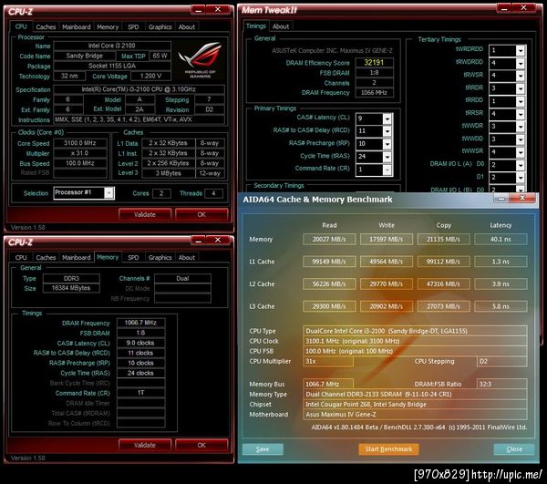Save the AIDA64 benchmark results
Image resolution: width=547 pixels, height=484 pixels.
(x=263, y=449)
